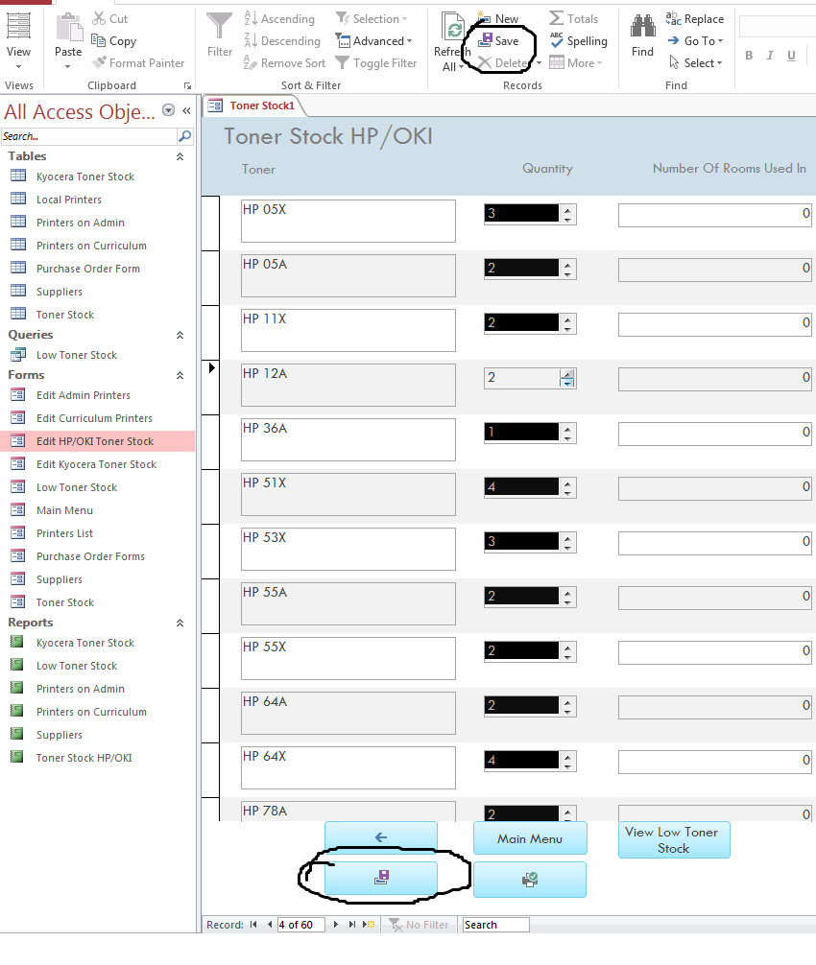Viewport: 816px width, 965px height.
Task: Click the Save record icon in ribbon
Action: click(x=486, y=40)
